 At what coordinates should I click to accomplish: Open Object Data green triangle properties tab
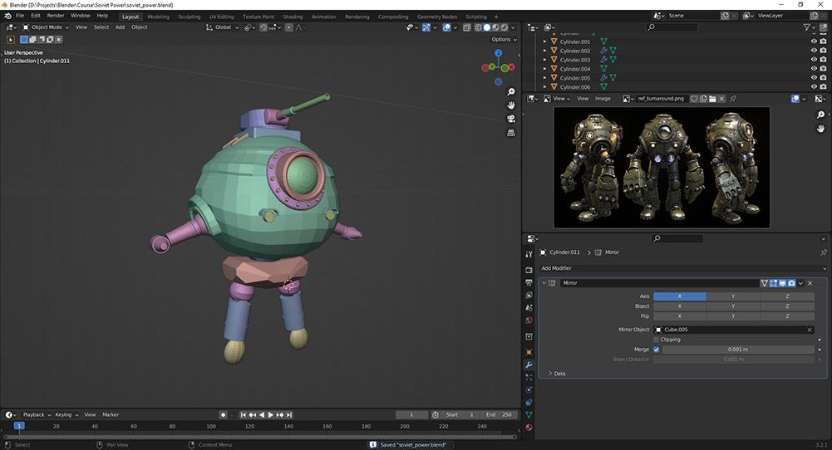pos(529,414)
